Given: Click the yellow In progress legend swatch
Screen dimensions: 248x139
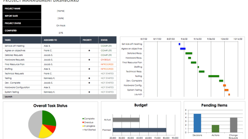Looking at the screenshot, I should point(83,126).
